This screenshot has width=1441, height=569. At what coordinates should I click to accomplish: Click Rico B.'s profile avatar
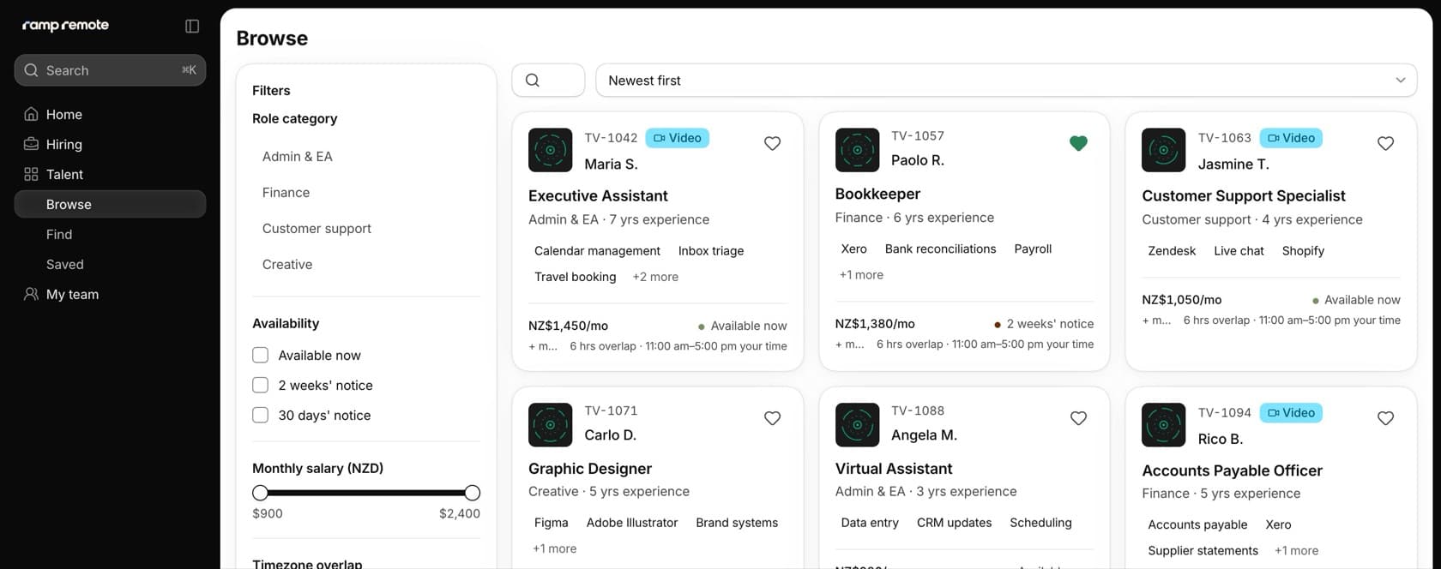(x=1163, y=425)
